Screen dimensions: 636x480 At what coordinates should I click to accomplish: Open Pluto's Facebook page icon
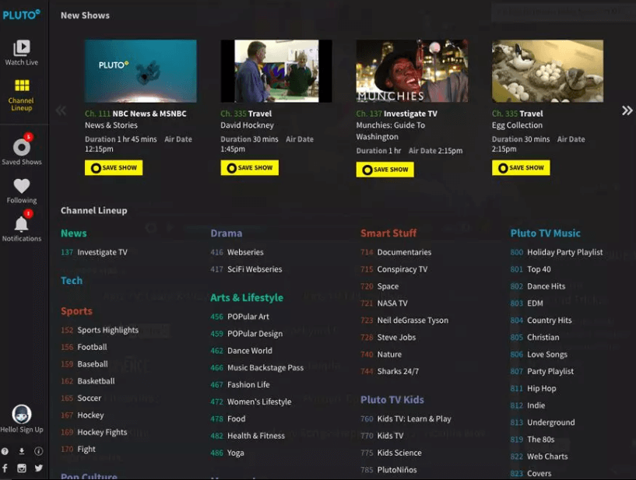click(x=5, y=468)
